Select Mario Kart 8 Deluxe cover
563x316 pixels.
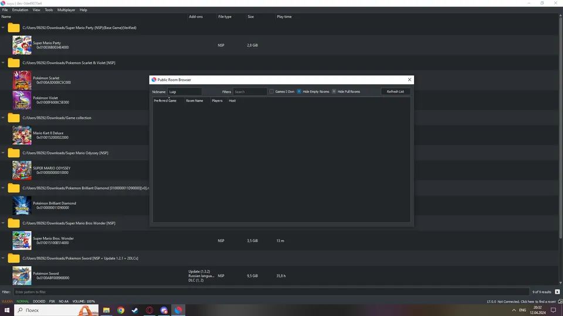point(22,135)
